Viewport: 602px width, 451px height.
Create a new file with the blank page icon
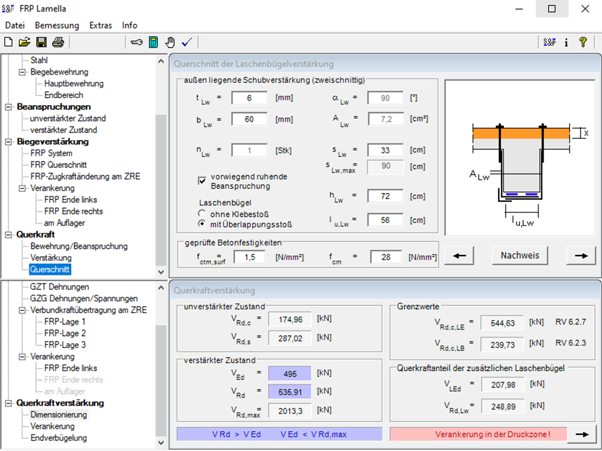point(8,42)
